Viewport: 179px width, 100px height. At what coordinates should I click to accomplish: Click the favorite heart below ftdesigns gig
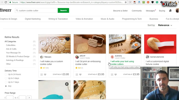45,74
